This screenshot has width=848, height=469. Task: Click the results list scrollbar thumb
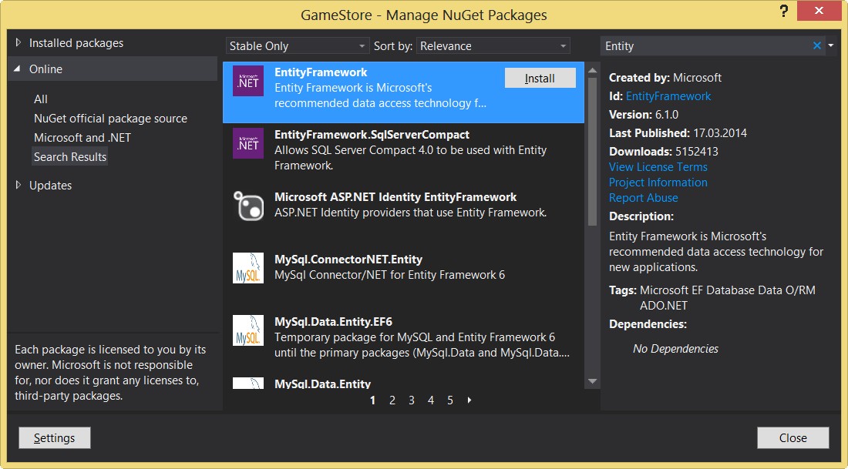pos(592,151)
